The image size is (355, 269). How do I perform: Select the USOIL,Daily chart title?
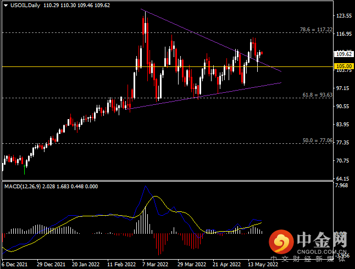tap(24, 5)
